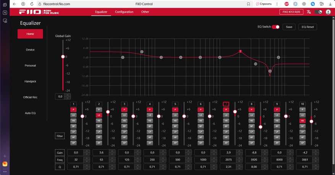Open the Other tab
The width and height of the screenshot is (335, 175).
(x=145, y=12)
